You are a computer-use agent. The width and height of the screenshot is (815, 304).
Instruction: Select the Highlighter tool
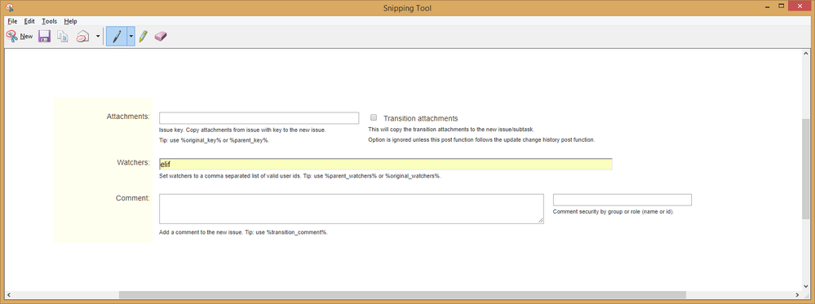pyautogui.click(x=144, y=37)
